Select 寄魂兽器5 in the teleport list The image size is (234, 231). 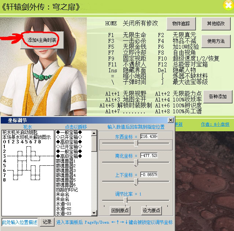tap(66, 180)
